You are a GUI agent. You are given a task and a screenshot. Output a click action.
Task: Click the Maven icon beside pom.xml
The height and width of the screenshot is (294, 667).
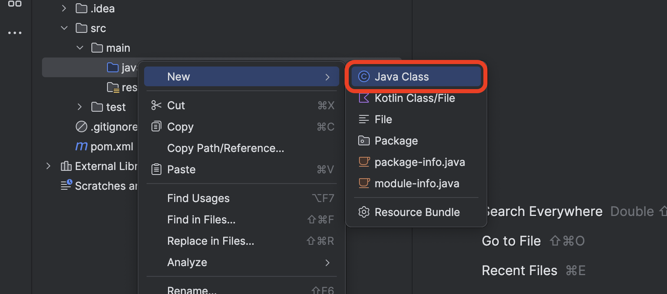pos(81,146)
